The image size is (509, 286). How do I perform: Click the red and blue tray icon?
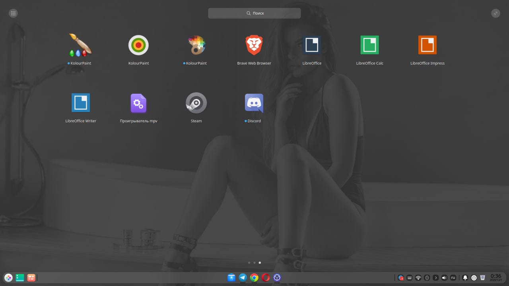401,278
